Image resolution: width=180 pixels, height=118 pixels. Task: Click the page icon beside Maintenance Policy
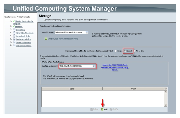pyautogui.click(x=14, y=39)
